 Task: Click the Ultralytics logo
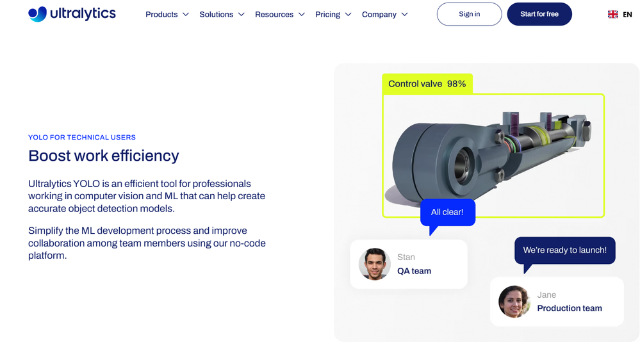pos(72,14)
